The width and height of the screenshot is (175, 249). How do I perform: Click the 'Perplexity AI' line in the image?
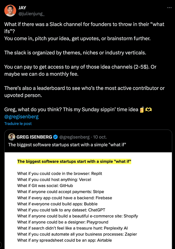click(x=72, y=228)
